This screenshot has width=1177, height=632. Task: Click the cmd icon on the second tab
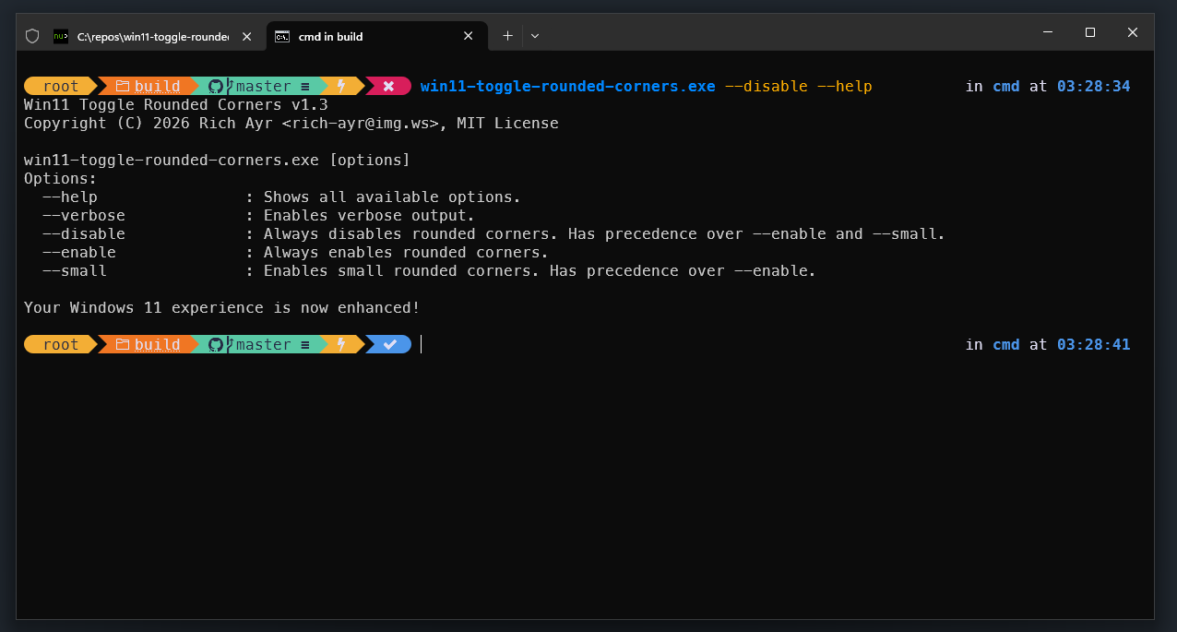(282, 36)
